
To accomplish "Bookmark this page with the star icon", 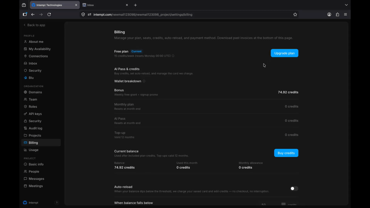I will point(295,14).
